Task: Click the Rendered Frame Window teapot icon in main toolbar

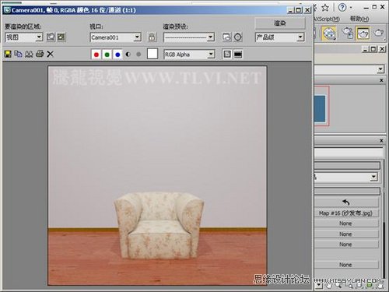Action: [x=363, y=33]
